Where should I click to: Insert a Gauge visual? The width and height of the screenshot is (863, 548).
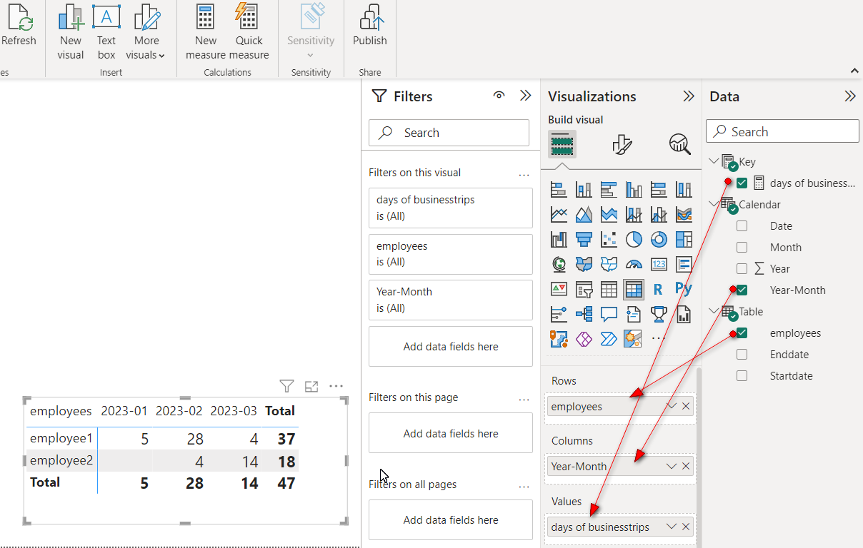634,264
